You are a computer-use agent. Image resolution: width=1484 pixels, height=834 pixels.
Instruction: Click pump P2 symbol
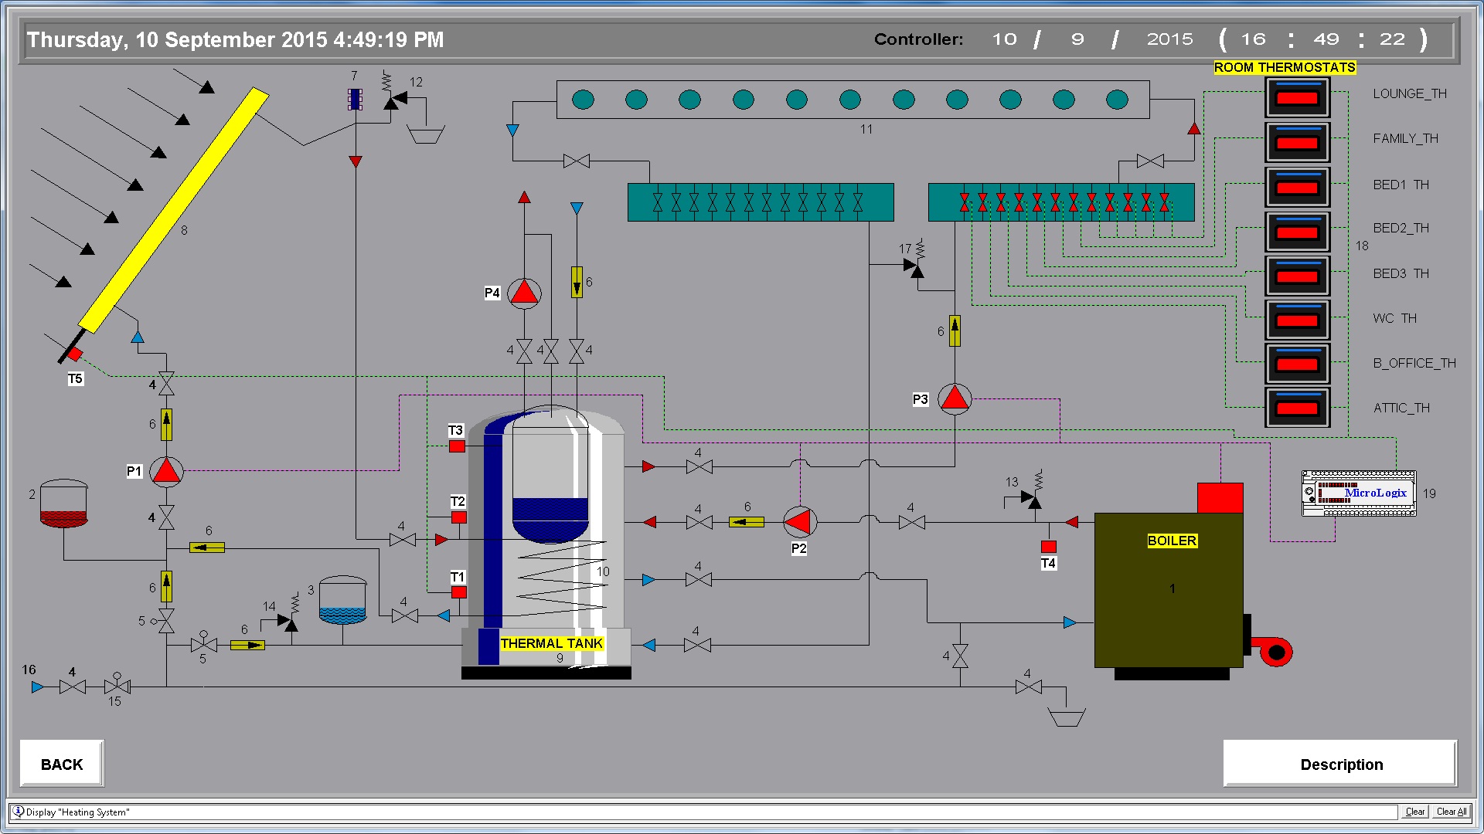point(799,522)
